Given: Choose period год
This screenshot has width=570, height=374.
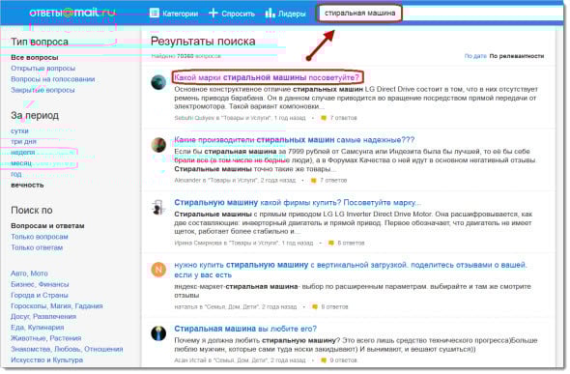Looking at the screenshot, I should [x=16, y=174].
